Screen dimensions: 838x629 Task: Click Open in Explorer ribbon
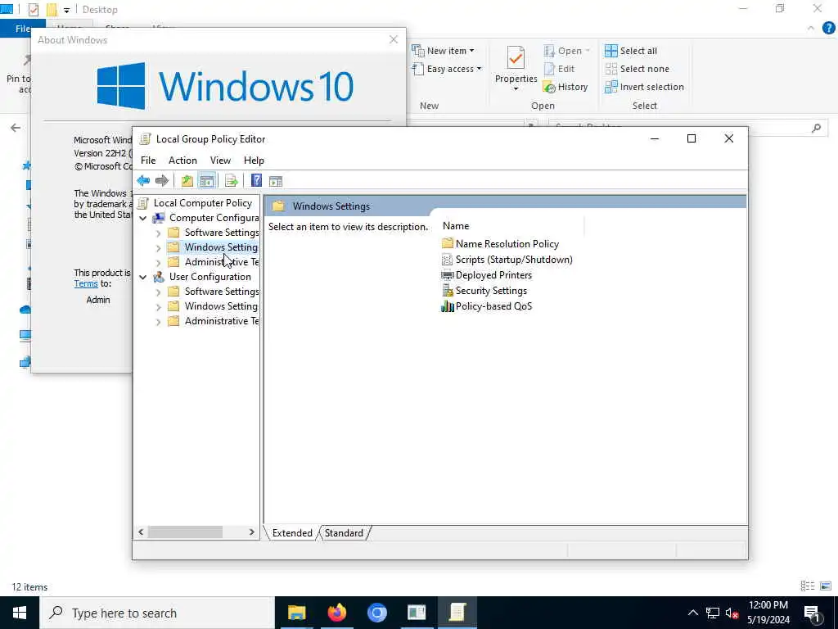566,51
